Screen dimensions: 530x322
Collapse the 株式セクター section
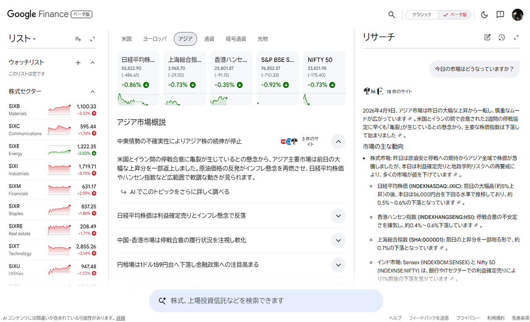click(93, 92)
